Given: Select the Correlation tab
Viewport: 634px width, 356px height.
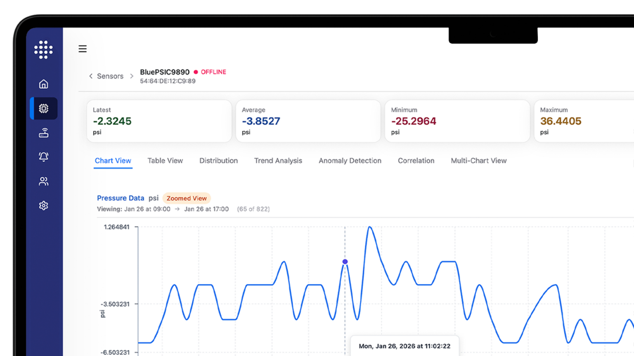Looking at the screenshot, I should tap(416, 161).
